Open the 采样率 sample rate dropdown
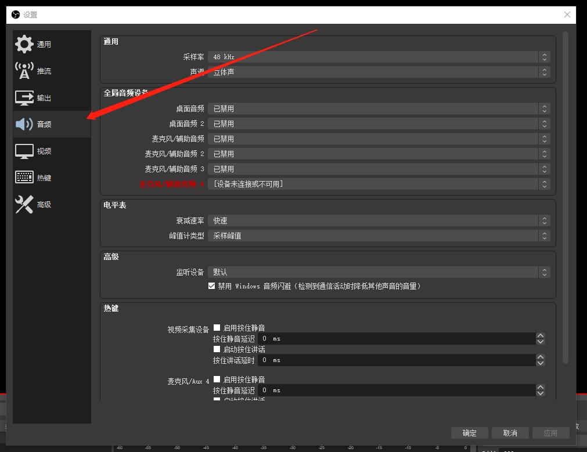The image size is (587, 452). point(377,56)
